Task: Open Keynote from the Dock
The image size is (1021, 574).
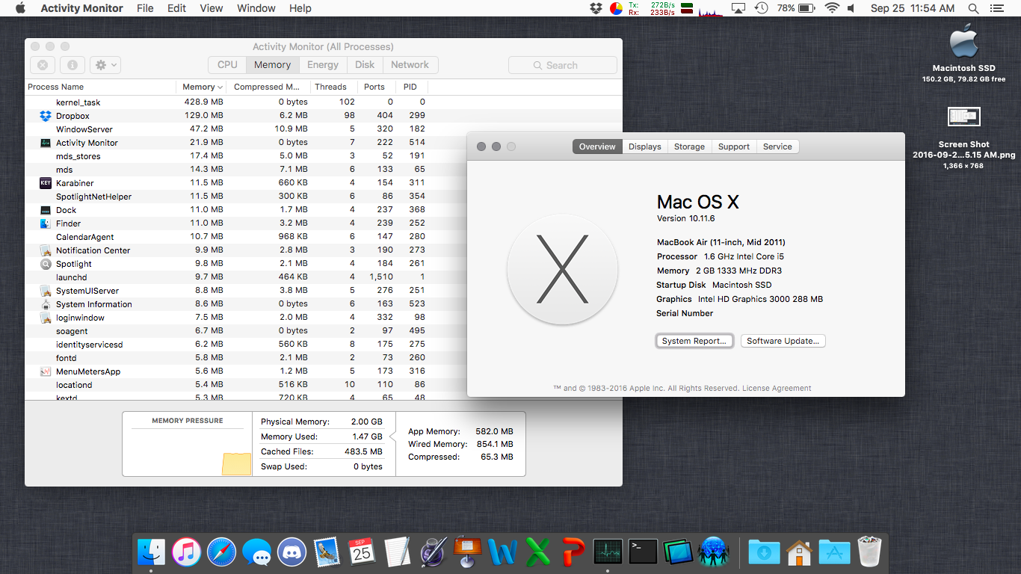Action: pyautogui.click(x=468, y=552)
